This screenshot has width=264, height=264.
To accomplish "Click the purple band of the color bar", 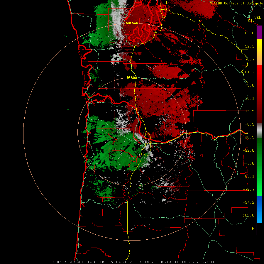I will click(259, 33).
